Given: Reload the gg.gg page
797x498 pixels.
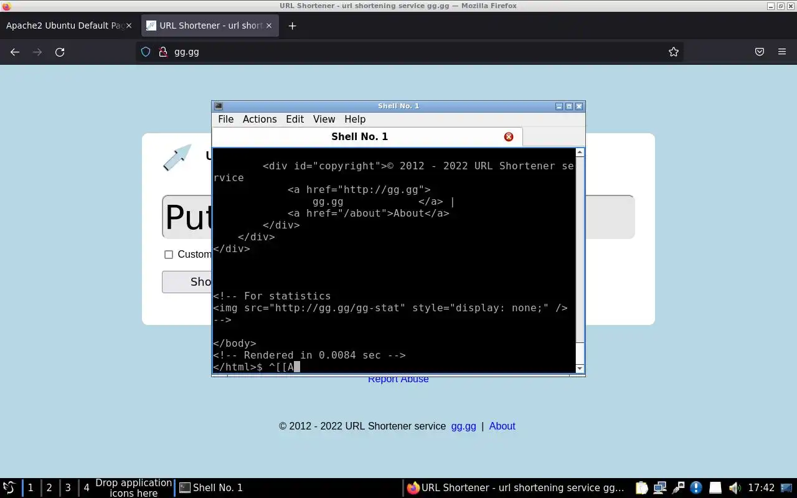Looking at the screenshot, I should (60, 52).
